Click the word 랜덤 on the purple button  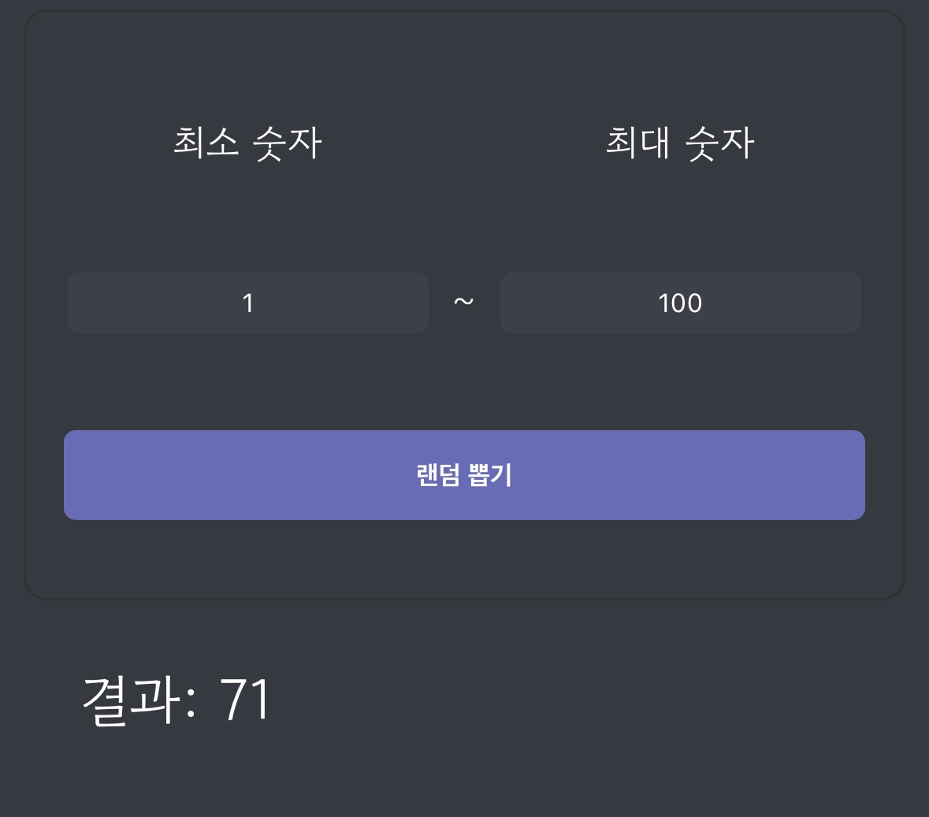point(438,475)
